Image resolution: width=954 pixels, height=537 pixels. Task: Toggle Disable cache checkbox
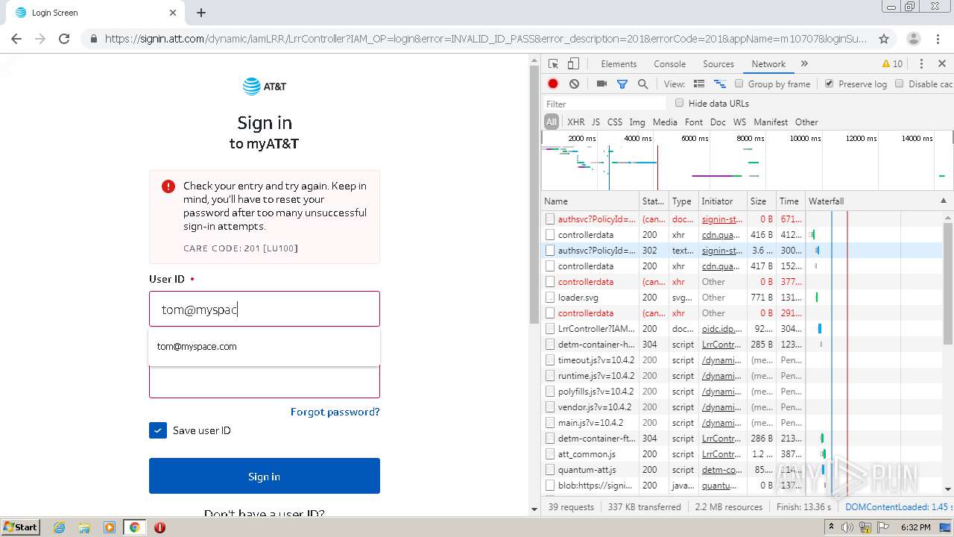[900, 84]
